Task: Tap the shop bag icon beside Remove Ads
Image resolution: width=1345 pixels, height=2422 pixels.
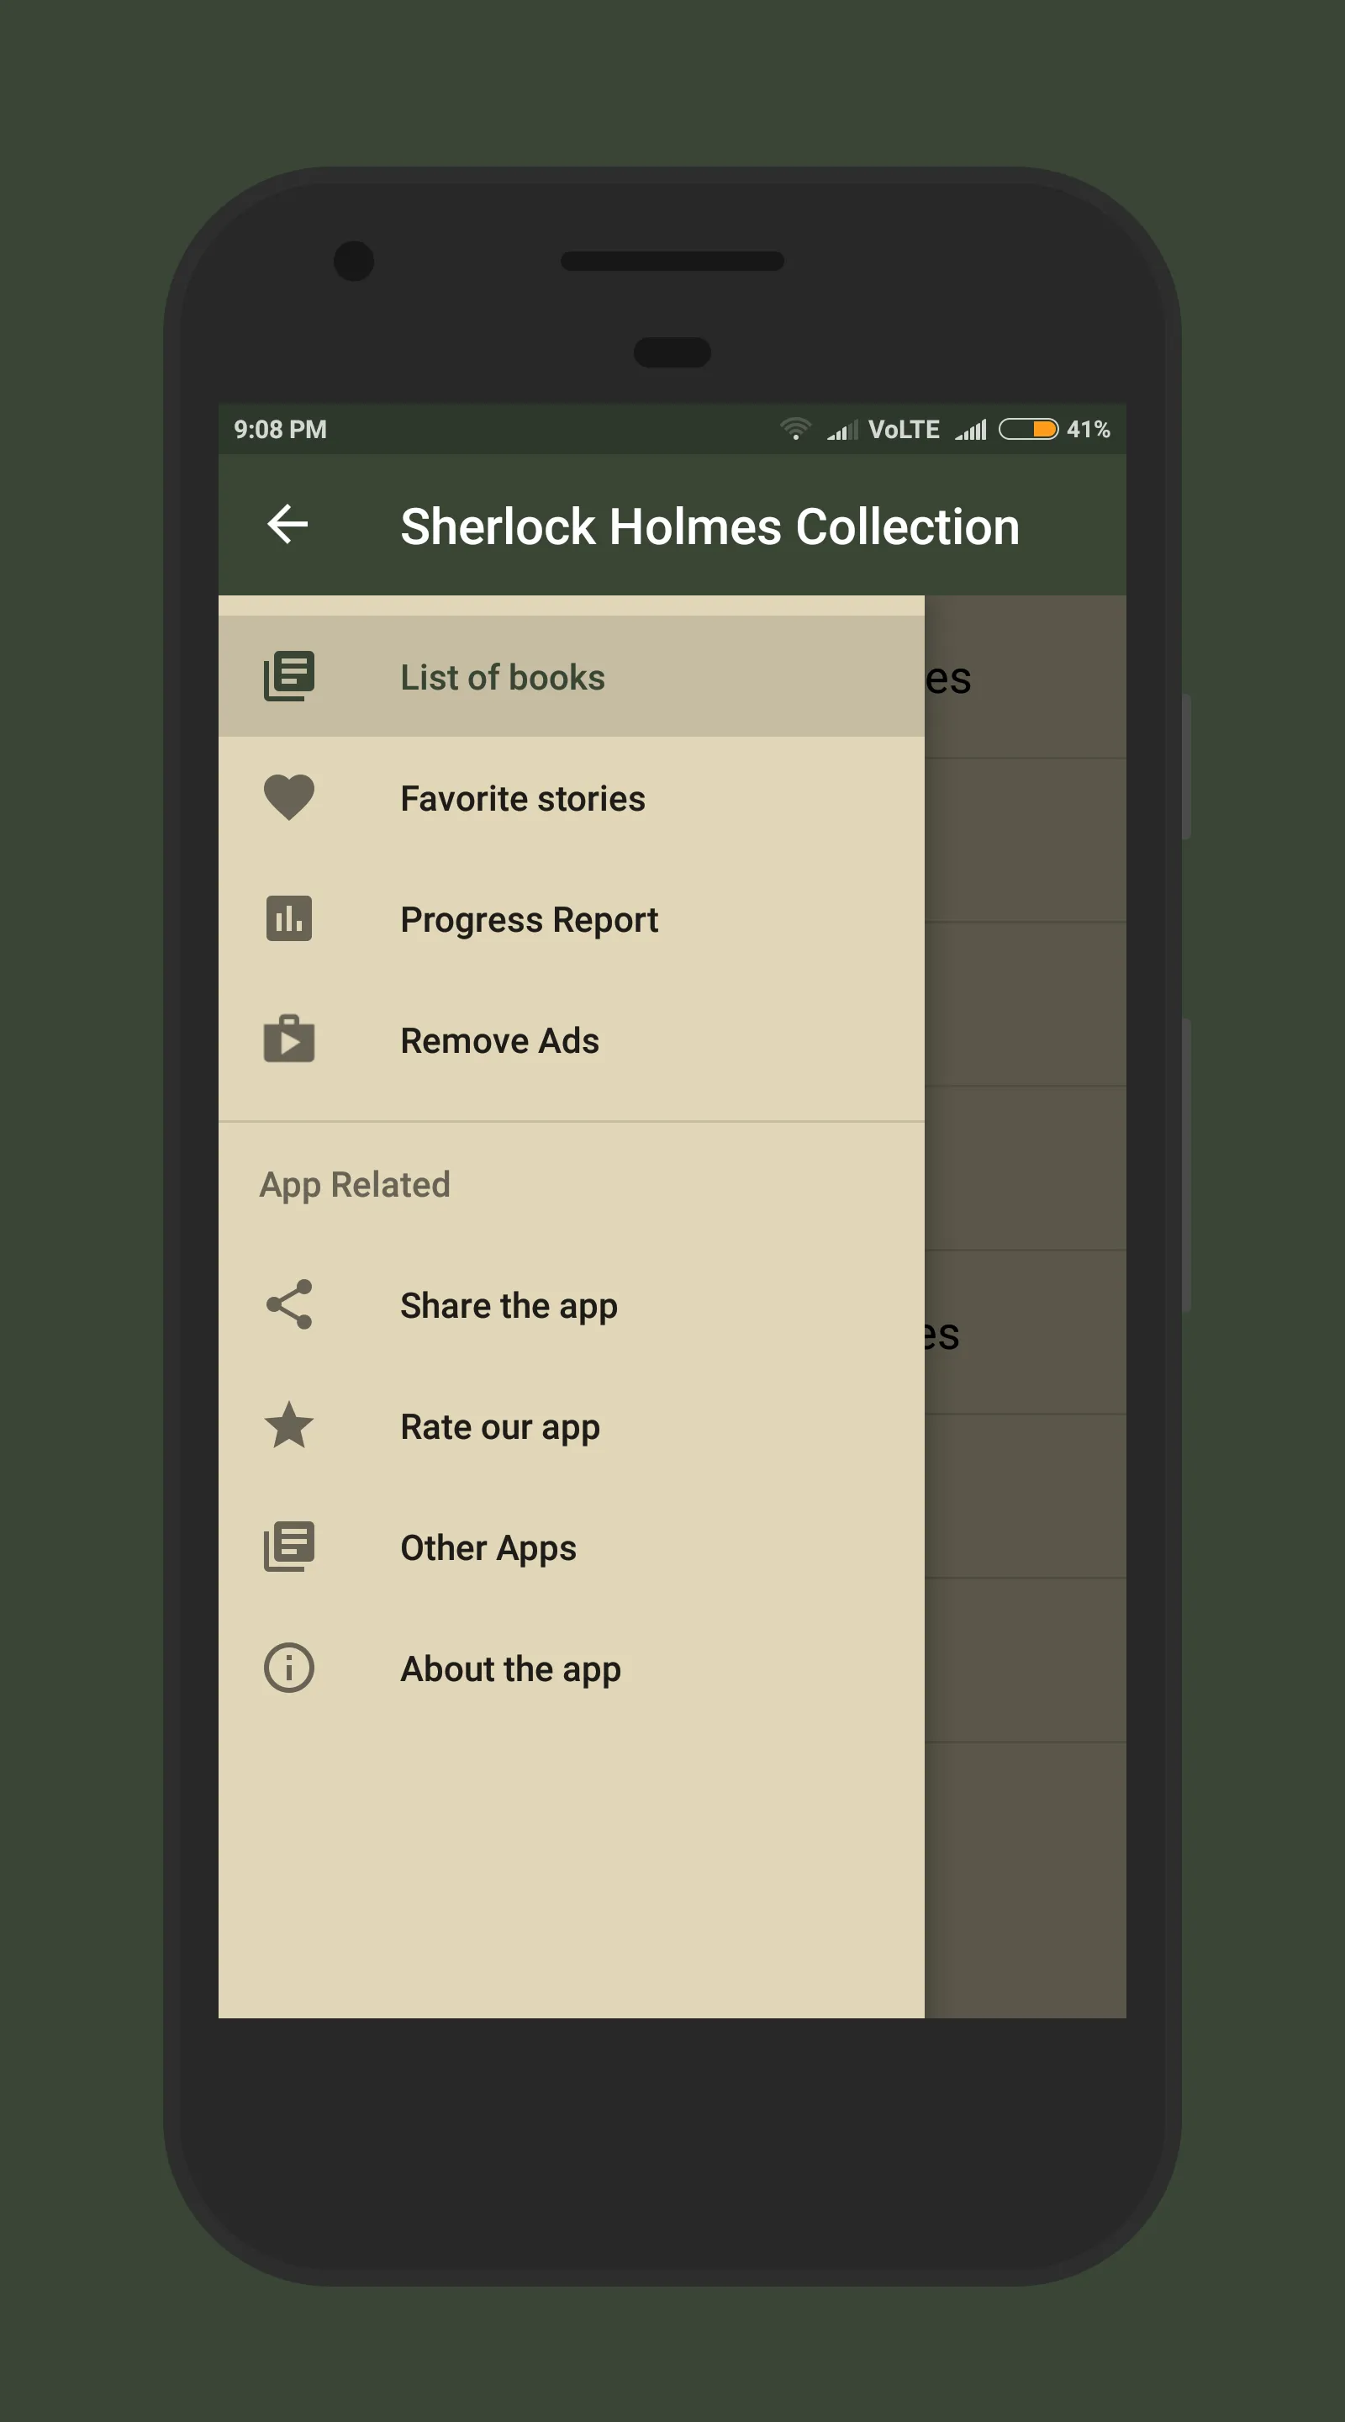Action: 288,1039
